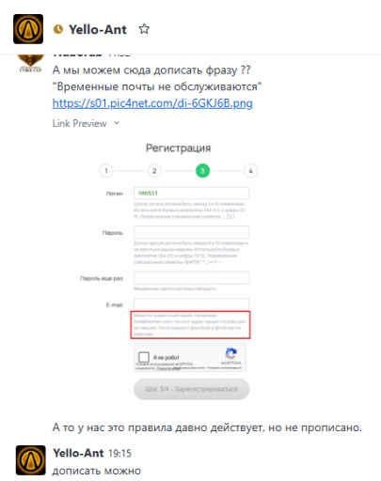Open the s01.pic4net.com image link
Image resolution: width=381 pixels, height=481 pixels.
point(152,103)
